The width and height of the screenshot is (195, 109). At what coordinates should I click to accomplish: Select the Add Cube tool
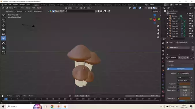pyautogui.click(x=3, y=52)
